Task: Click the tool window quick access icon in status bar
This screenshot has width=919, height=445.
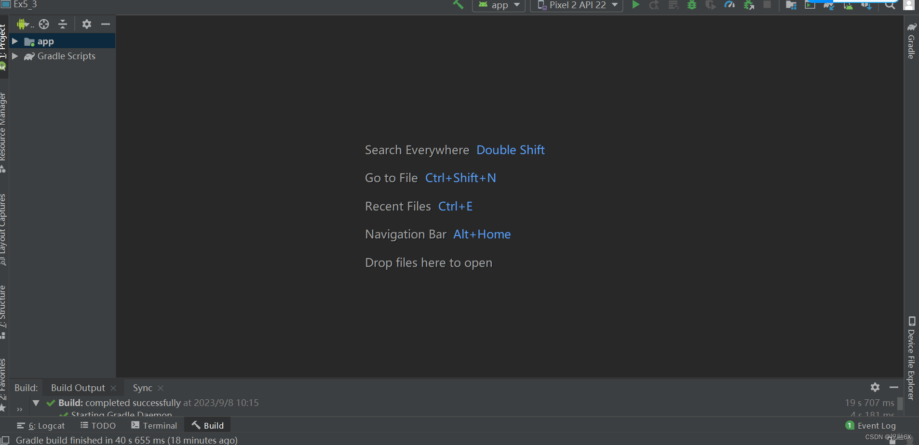Action: click(x=5, y=440)
